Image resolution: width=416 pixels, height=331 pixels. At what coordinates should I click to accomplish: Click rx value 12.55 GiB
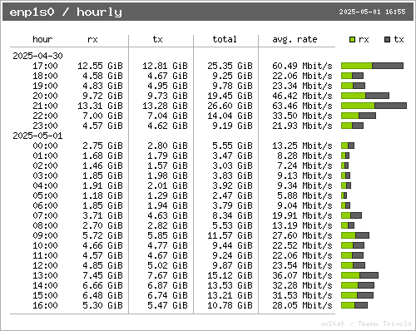coord(100,66)
